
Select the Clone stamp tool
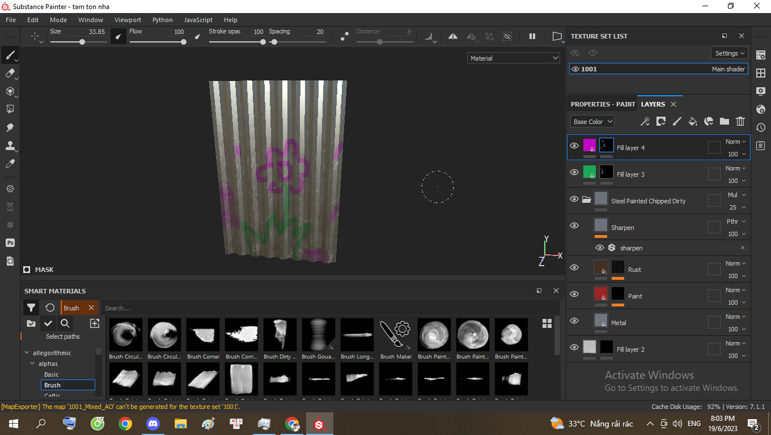pos(10,146)
